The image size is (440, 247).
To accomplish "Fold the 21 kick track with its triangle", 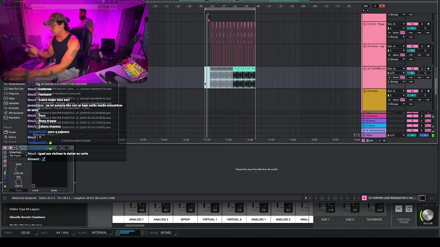I will (x=365, y=24).
